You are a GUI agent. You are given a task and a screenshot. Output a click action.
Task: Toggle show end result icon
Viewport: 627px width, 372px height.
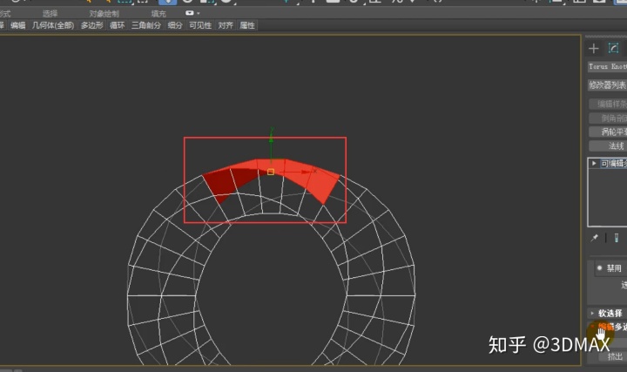[x=617, y=238]
